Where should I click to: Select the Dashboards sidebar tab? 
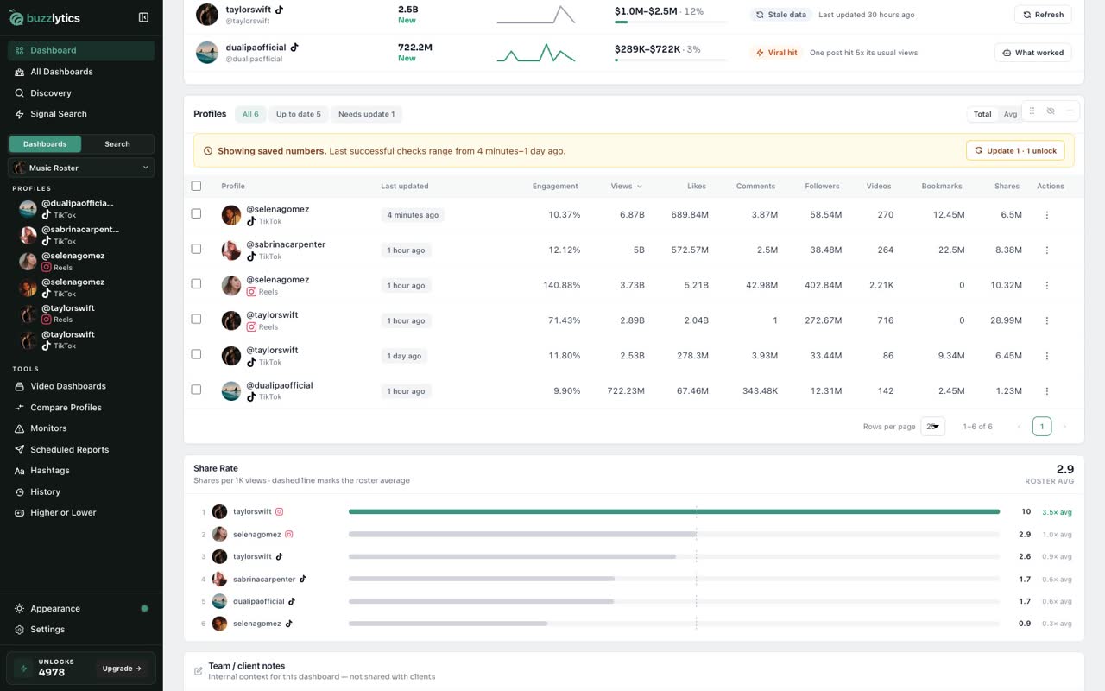45,144
